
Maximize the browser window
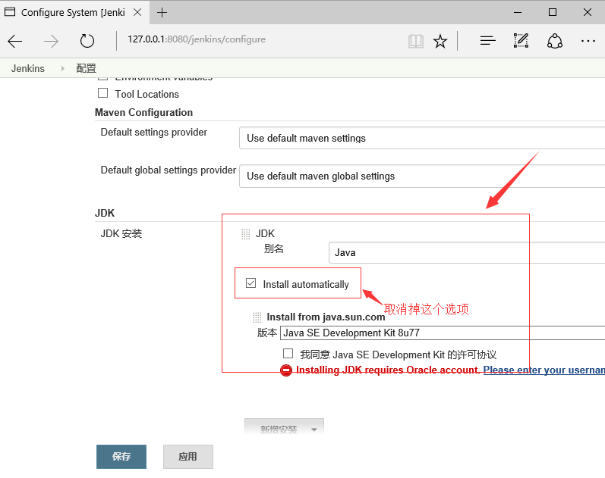(553, 12)
